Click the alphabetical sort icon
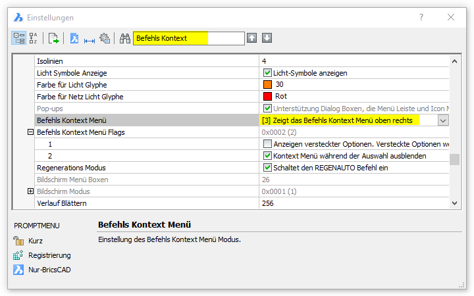The height and width of the screenshot is (296, 474). (34, 38)
